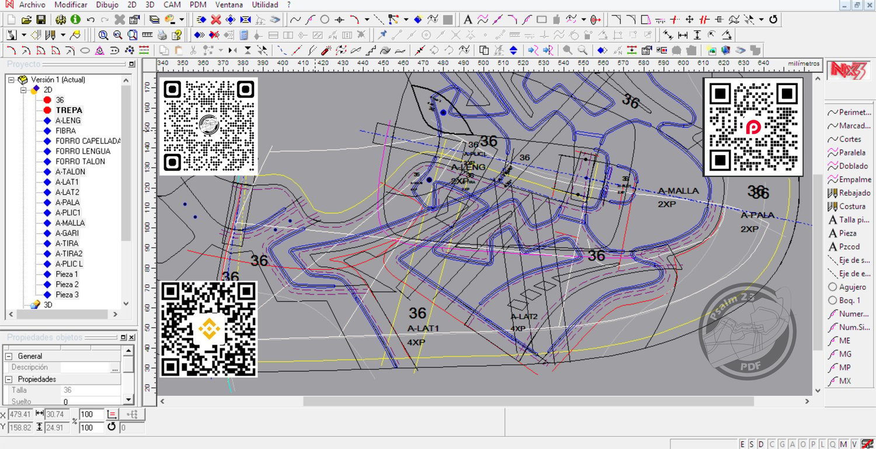Click the red X cancel icon
The height and width of the screenshot is (449, 876).
pyautogui.click(x=215, y=19)
